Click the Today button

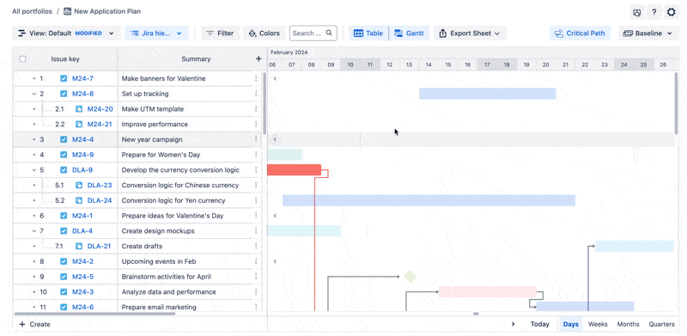pyautogui.click(x=540, y=324)
